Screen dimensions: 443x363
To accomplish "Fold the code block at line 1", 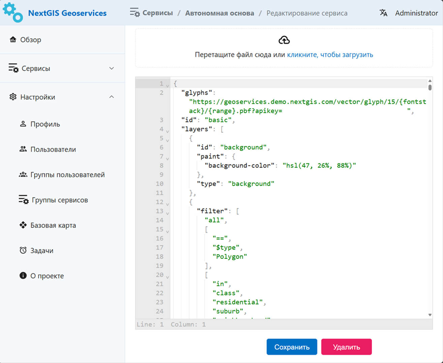I will (x=168, y=86).
